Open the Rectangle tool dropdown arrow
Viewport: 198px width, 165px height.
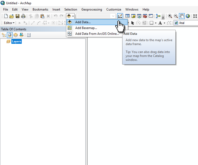point(156,23)
